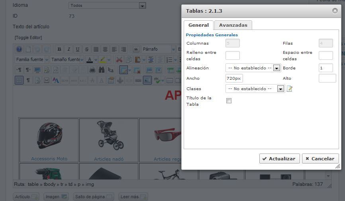Click the delete table icon

(137, 70)
